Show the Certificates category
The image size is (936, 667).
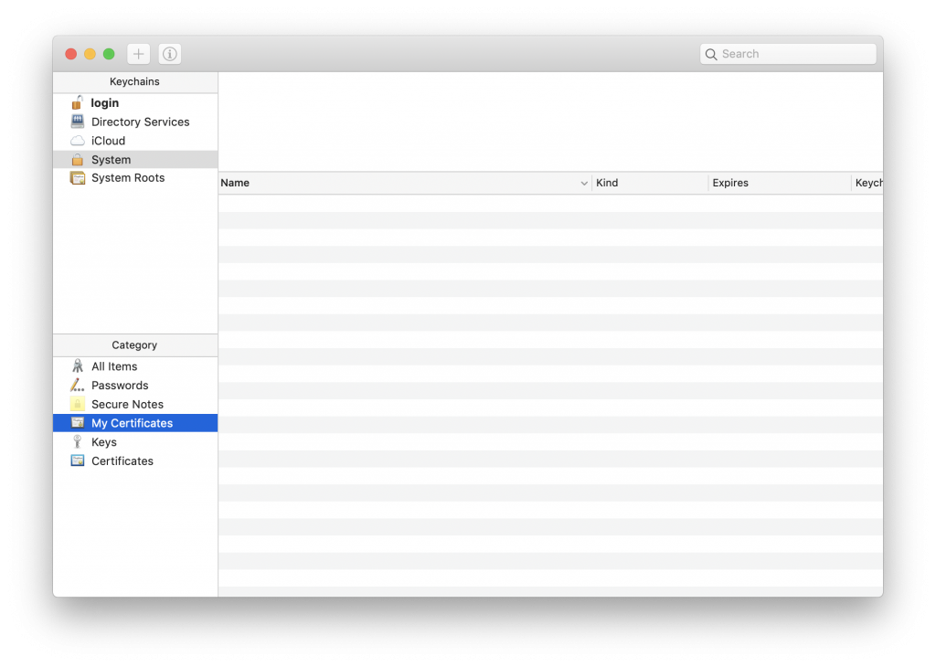135,461
